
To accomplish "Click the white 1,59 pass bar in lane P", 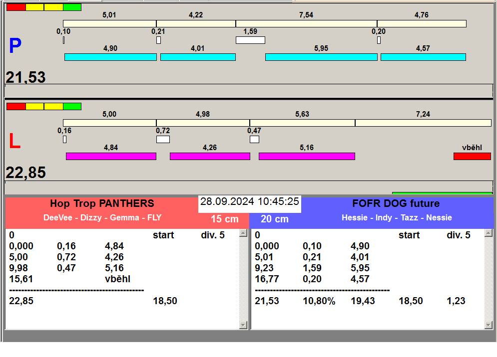I will [x=250, y=40].
